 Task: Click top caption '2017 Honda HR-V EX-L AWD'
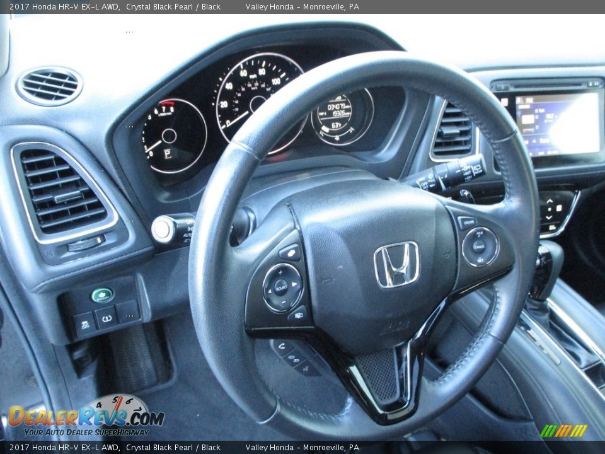click(x=64, y=6)
